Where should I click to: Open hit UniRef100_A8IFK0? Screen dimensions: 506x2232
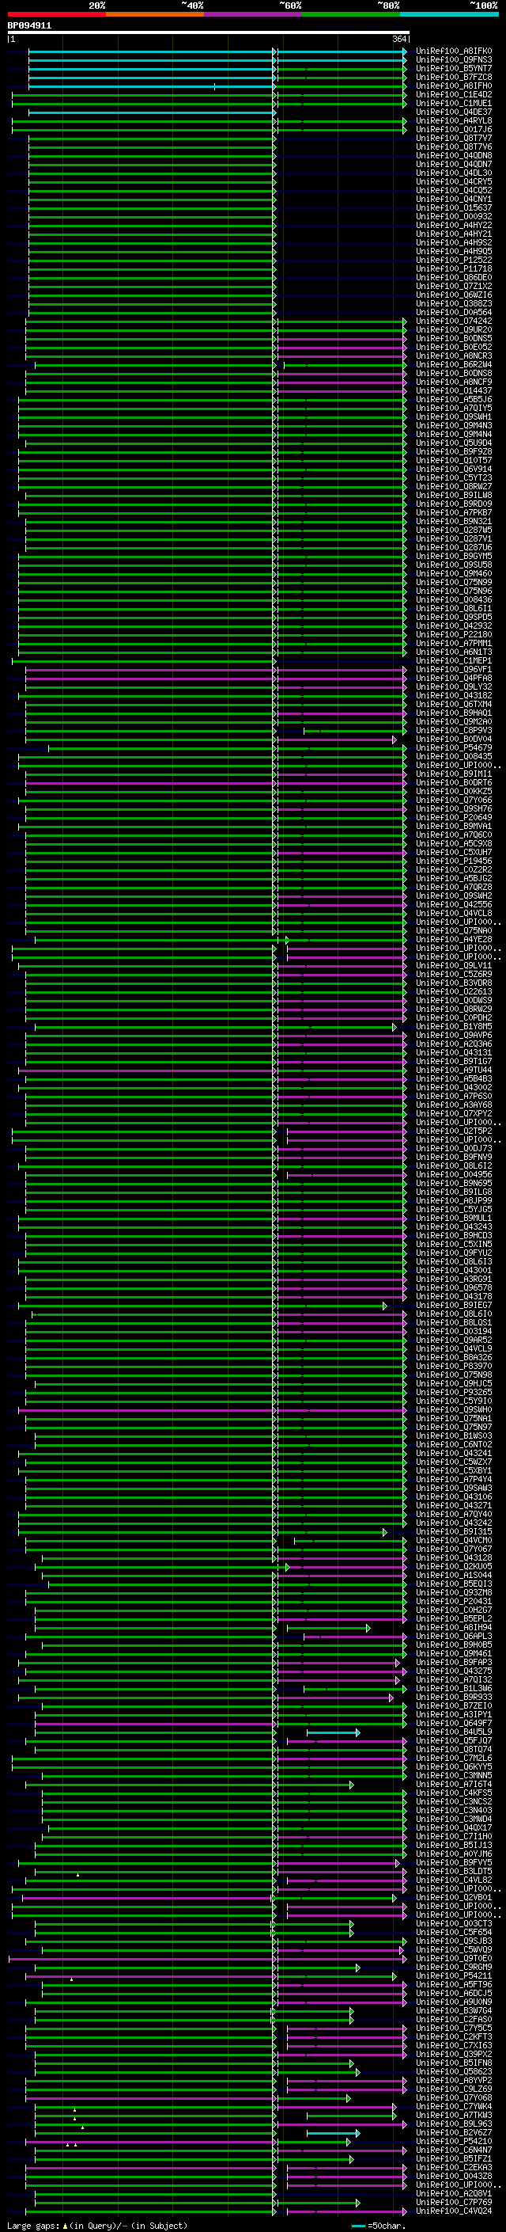454,51
